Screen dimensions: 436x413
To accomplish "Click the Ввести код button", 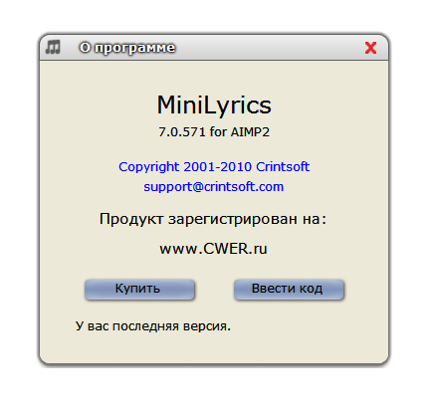I will coord(289,290).
